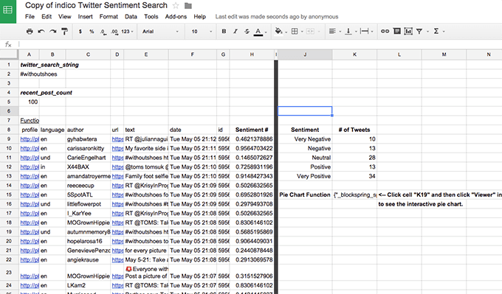Click the '{"_blockspring_s' function cell
This screenshot has height=294, width=502.
point(355,195)
